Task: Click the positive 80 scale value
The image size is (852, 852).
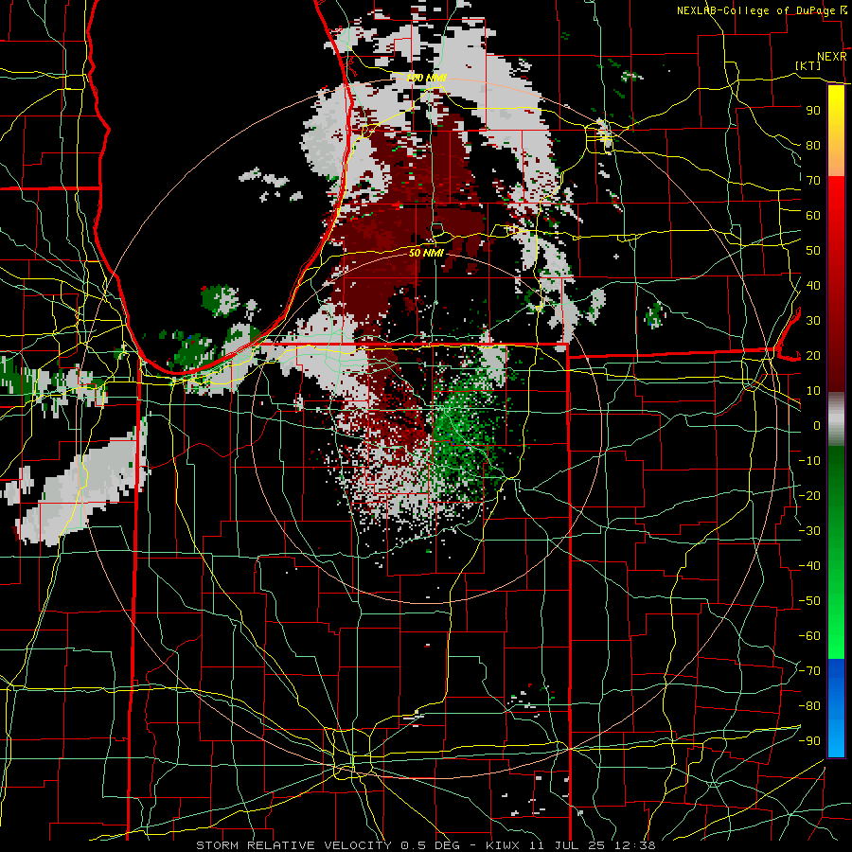Action: 813,145
